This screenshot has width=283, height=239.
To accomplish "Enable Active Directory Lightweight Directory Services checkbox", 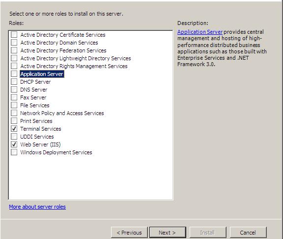I will tap(14, 58).
